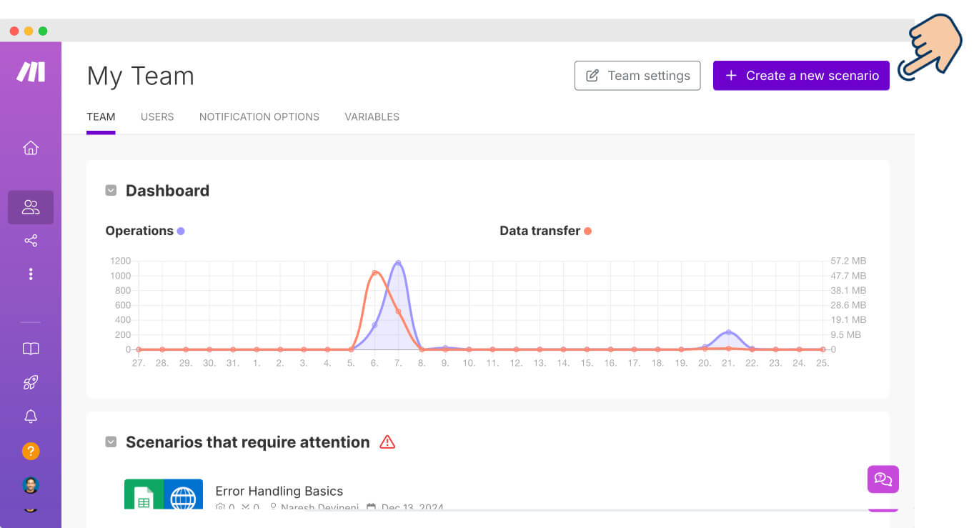979x528 pixels.
Task: Open the Error Handling Basics scenario
Action: [x=279, y=491]
